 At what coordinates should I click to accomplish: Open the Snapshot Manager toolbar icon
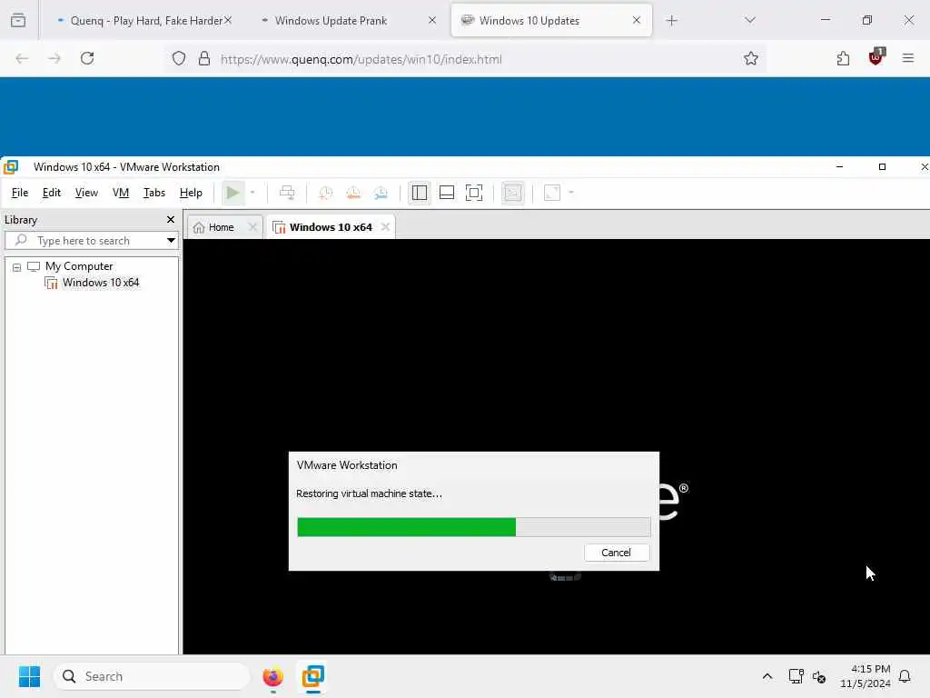click(381, 193)
